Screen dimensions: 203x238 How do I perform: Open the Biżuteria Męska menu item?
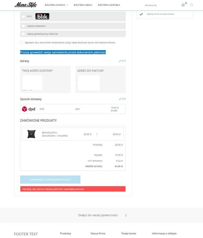pyautogui.click(x=83, y=5)
